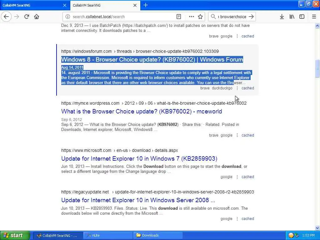320x240 pixels.
Task: Click duckduckgo engine label on windowsforum result
Action: tap(222, 88)
